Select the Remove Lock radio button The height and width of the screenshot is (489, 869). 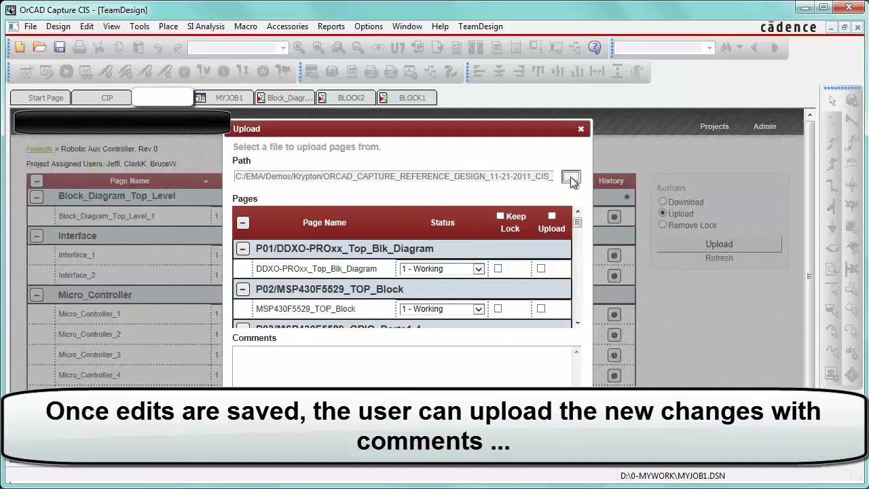663,225
